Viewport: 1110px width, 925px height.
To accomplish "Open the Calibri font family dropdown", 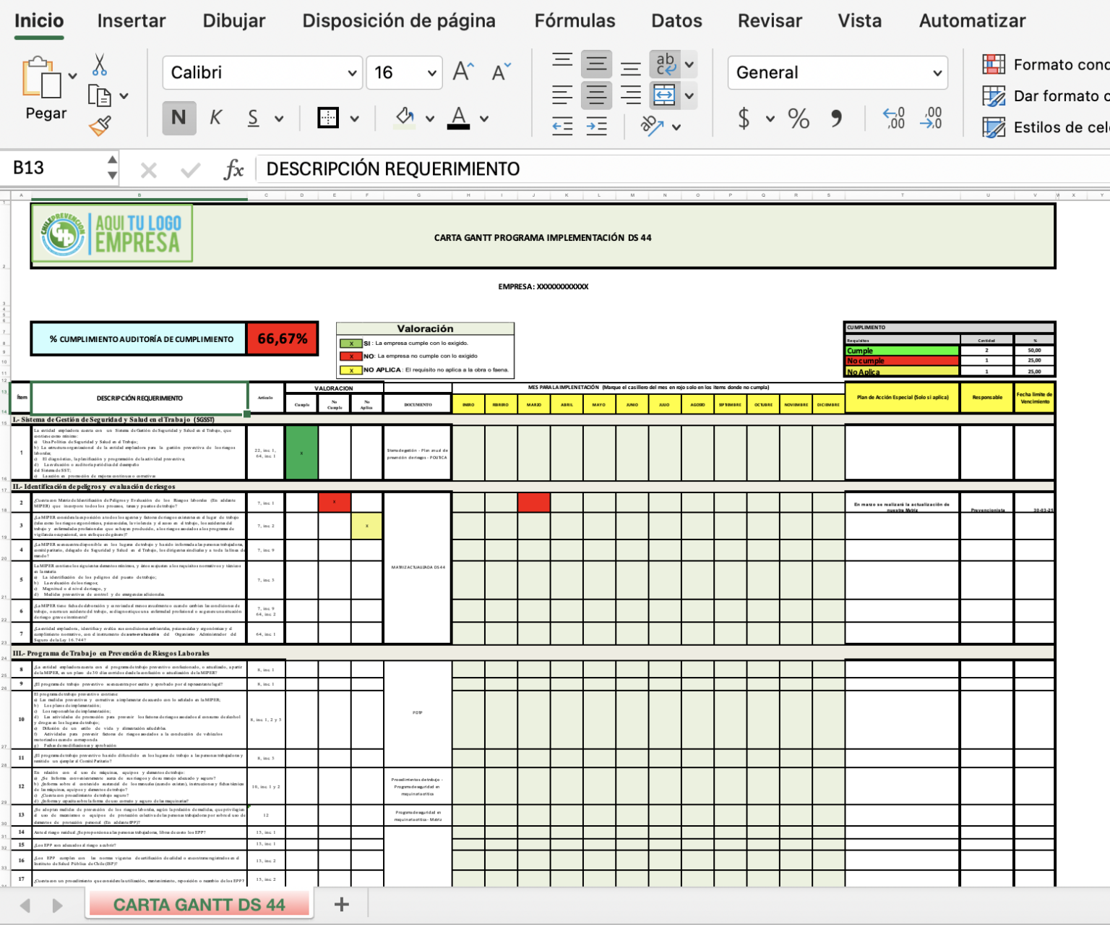I will 262,72.
